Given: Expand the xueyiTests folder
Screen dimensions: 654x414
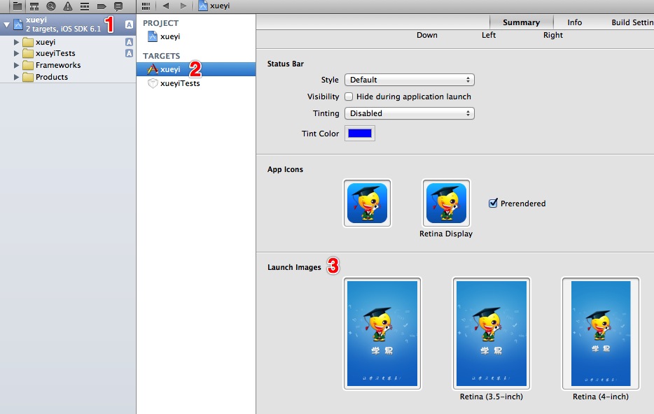Looking at the screenshot, I should [x=16, y=53].
